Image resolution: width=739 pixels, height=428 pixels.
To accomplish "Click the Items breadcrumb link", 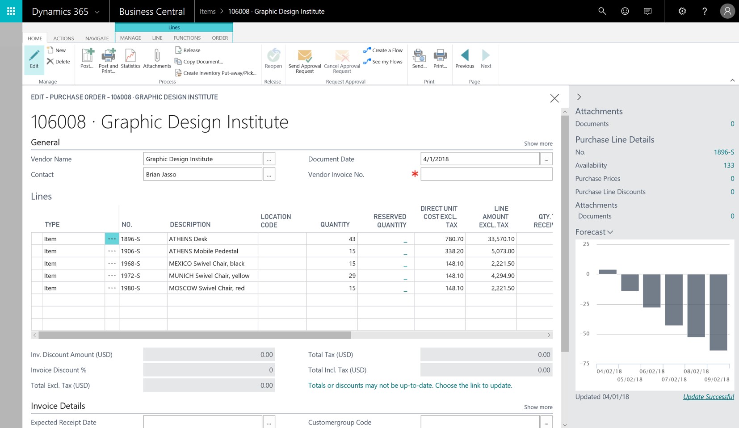I will pyautogui.click(x=207, y=11).
